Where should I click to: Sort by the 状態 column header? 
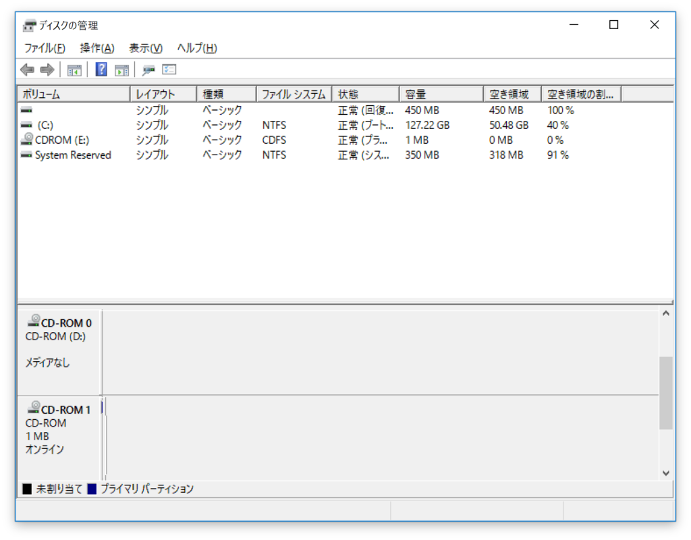[366, 94]
